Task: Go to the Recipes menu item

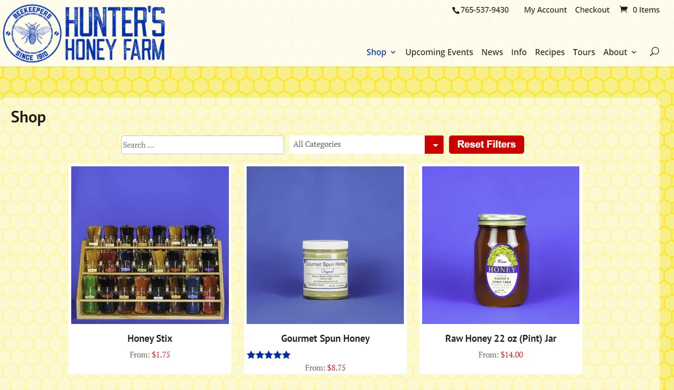Action: tap(550, 52)
